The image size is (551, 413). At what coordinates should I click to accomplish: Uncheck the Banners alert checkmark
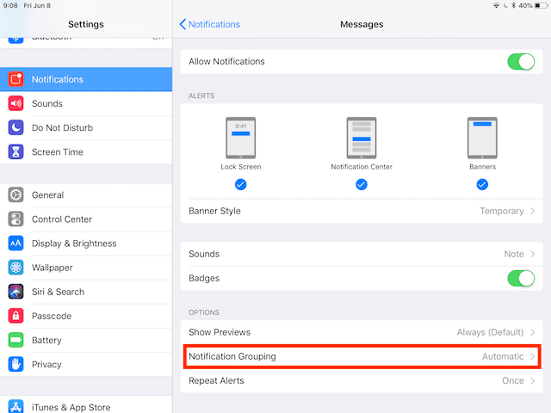482,184
